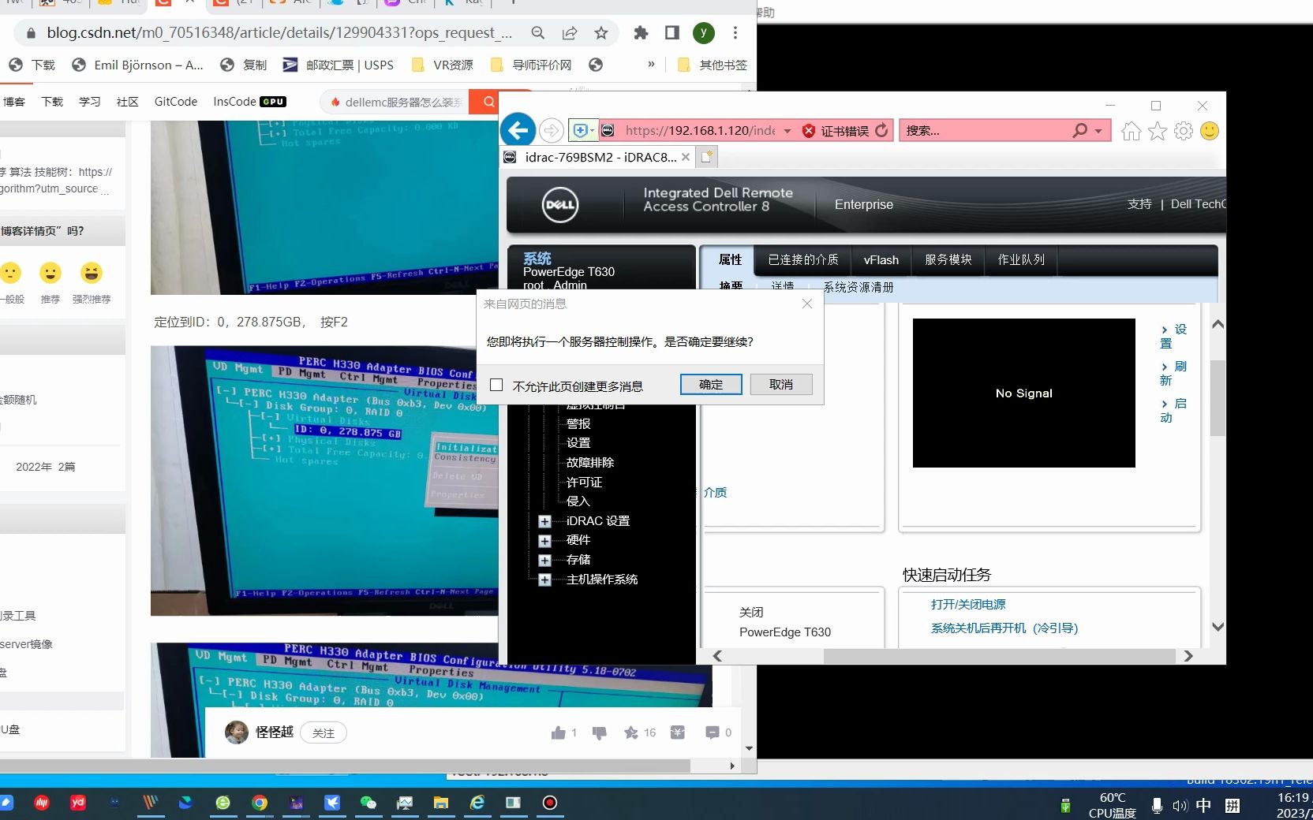This screenshot has width=1313, height=820.
Task: Switch to 服务模块 tab
Action: pos(948,259)
